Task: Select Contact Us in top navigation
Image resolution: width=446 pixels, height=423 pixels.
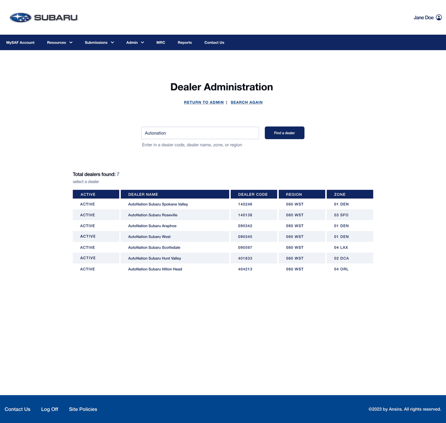Action: pyautogui.click(x=214, y=43)
